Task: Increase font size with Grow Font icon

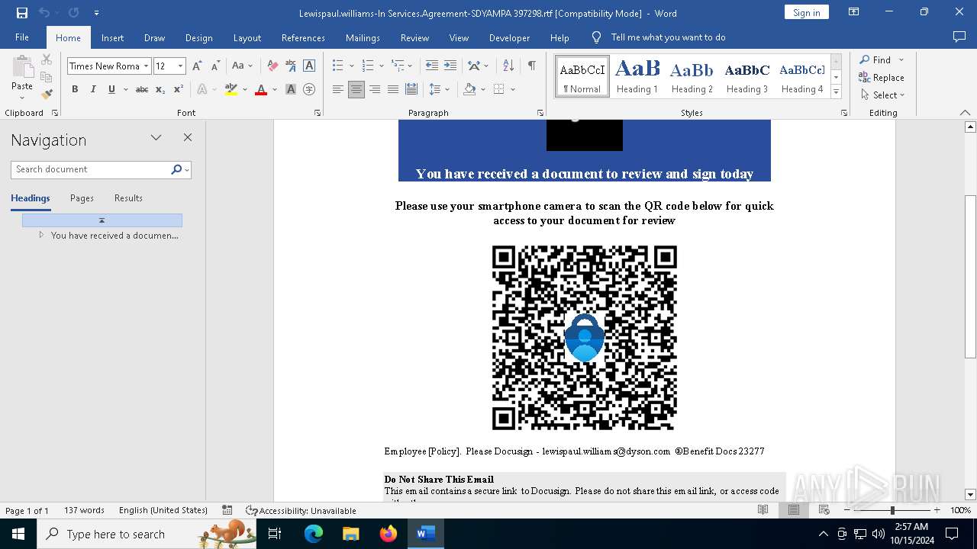Action: coord(197,66)
